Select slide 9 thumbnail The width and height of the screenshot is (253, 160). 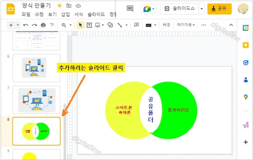[37, 154]
